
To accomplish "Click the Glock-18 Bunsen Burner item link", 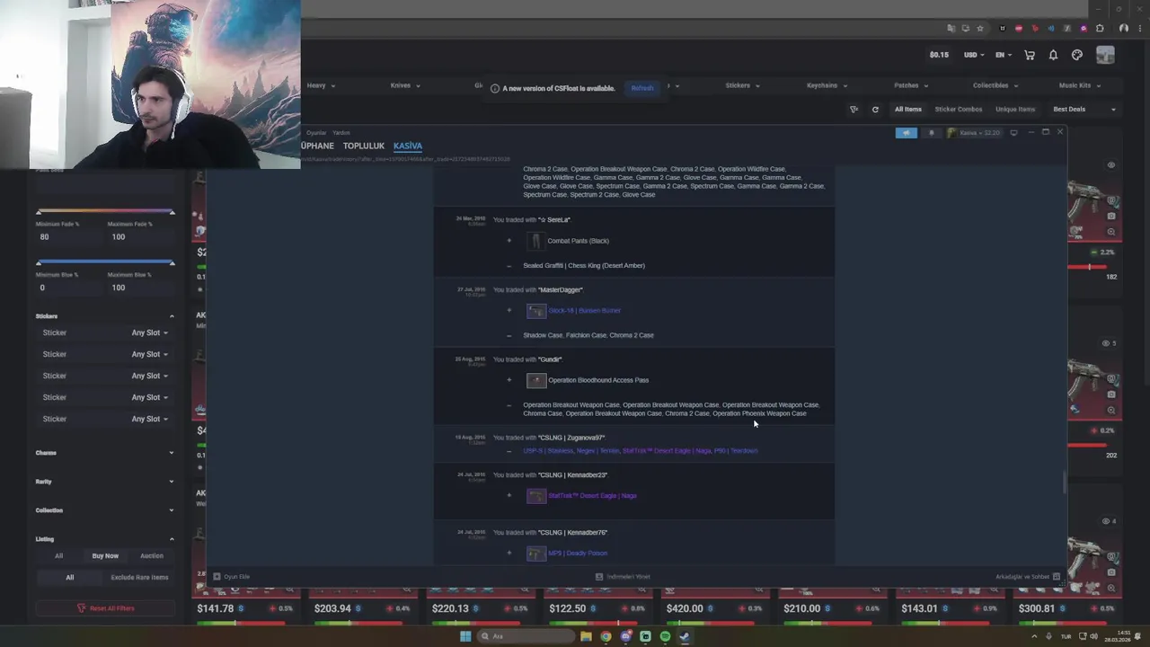I will (x=584, y=311).
